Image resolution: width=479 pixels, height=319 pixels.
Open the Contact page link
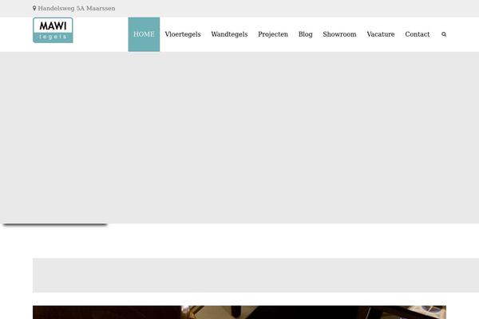point(418,34)
